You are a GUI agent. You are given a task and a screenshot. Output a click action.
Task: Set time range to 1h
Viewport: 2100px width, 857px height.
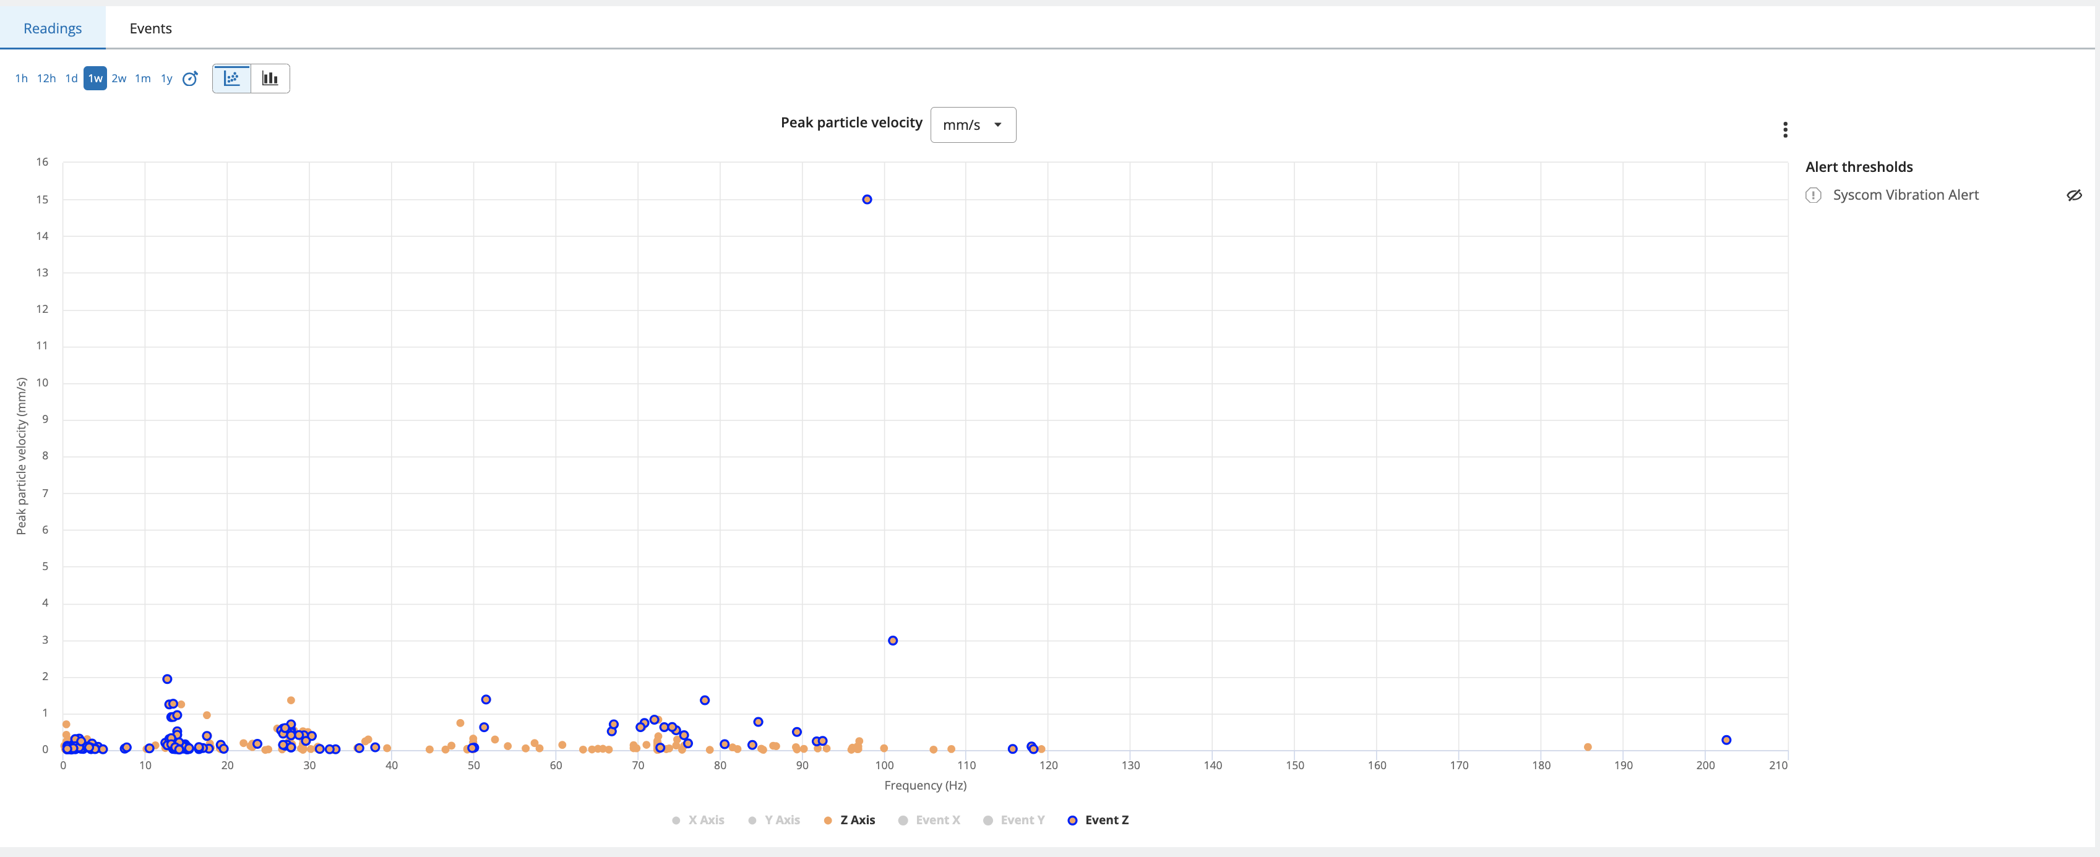pos(21,79)
